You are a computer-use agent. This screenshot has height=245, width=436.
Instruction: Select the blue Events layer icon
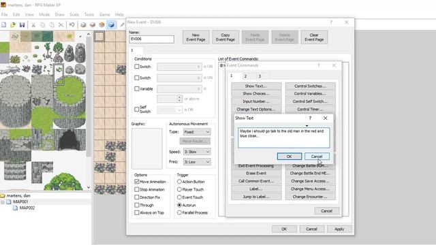pos(111,25)
